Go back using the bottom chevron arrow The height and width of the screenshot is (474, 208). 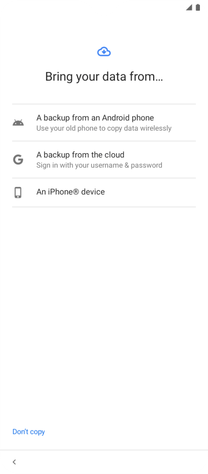(x=14, y=462)
